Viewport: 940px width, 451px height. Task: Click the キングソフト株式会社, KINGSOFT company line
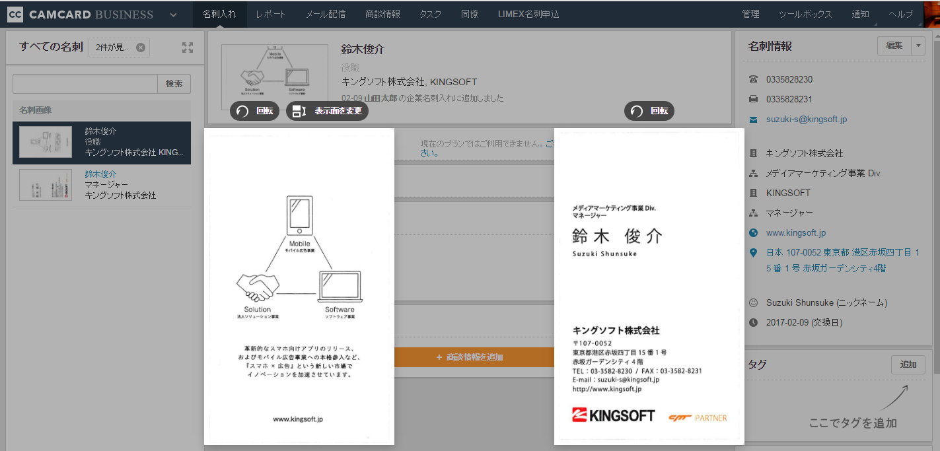tap(409, 83)
